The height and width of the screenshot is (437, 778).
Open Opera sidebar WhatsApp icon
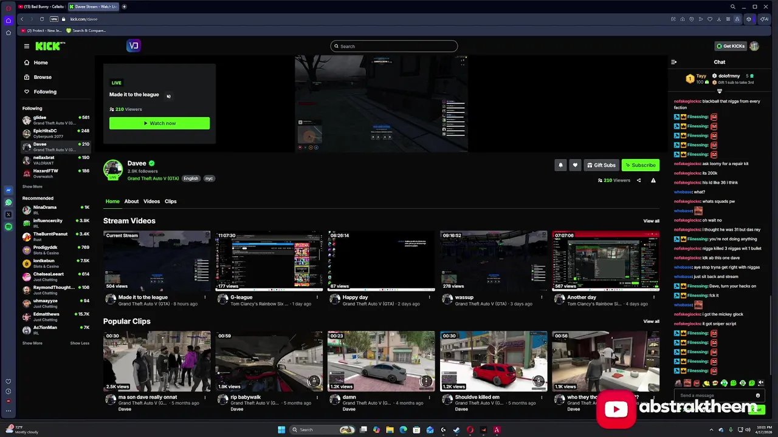coord(8,203)
